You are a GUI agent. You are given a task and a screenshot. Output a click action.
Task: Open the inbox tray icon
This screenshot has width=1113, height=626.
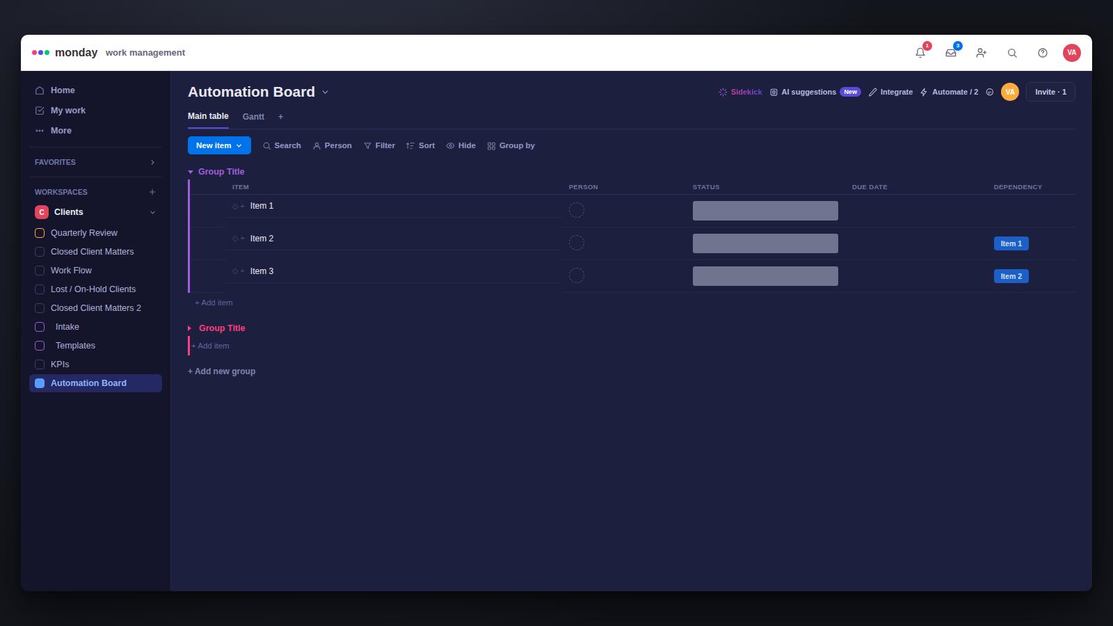tap(951, 53)
